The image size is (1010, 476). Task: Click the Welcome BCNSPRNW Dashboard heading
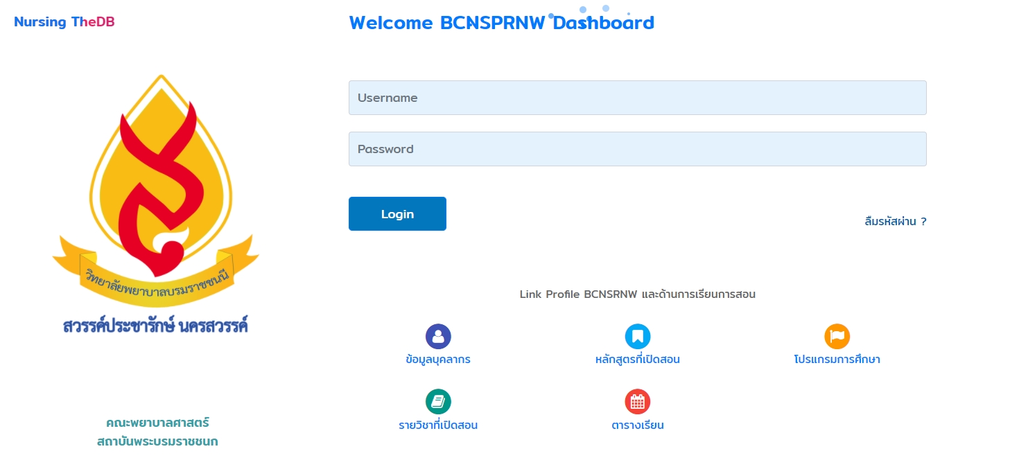[502, 23]
